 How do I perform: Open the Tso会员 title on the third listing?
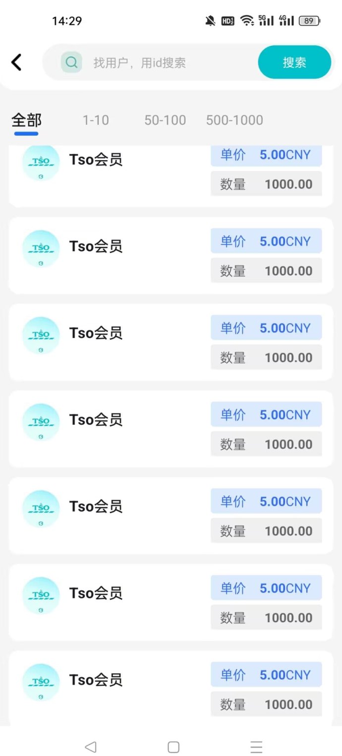[x=96, y=333]
